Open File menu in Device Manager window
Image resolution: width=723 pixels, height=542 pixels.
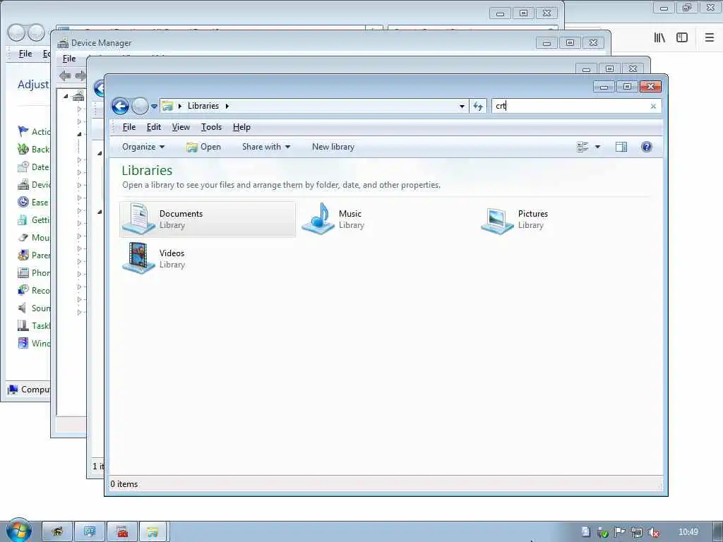pyautogui.click(x=69, y=59)
